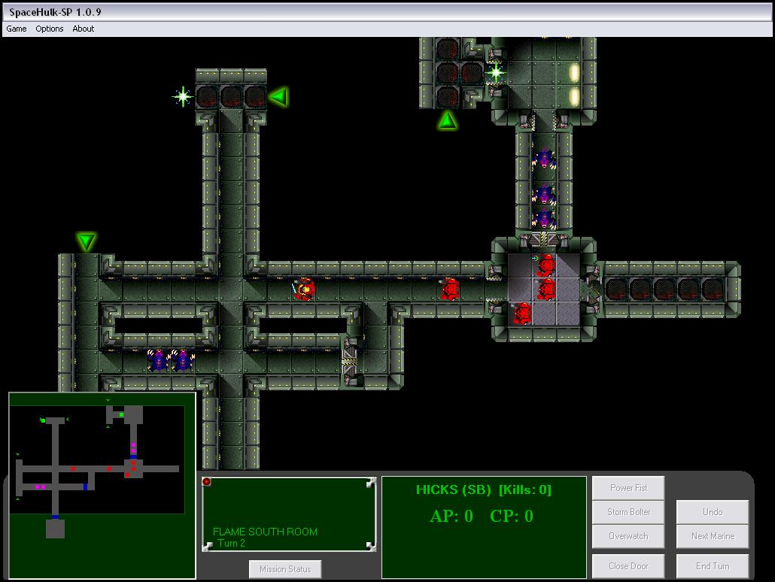Click the message panel bottom-right corner arrow

(371, 546)
